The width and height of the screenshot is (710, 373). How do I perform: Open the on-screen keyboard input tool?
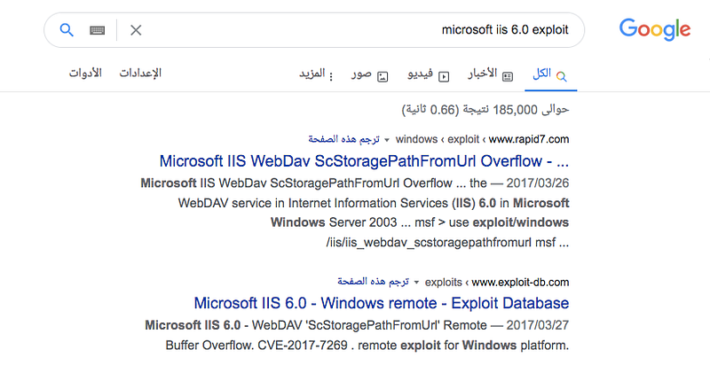(98, 30)
